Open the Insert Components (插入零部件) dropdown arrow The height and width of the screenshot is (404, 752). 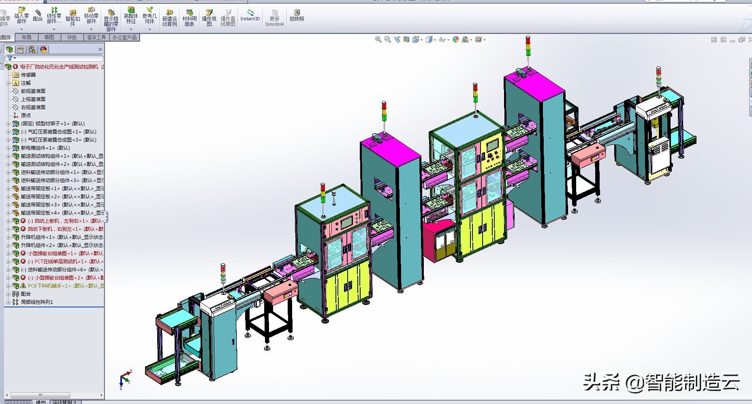pyautogui.click(x=21, y=29)
